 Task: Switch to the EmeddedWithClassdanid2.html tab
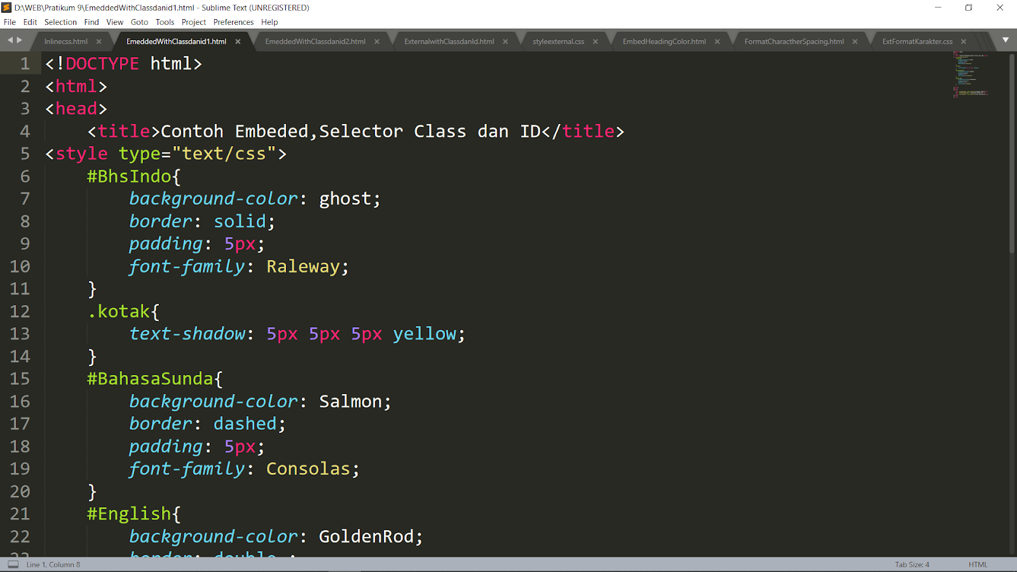(315, 41)
